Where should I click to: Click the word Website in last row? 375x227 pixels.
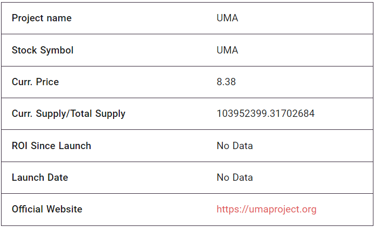pos(64,209)
